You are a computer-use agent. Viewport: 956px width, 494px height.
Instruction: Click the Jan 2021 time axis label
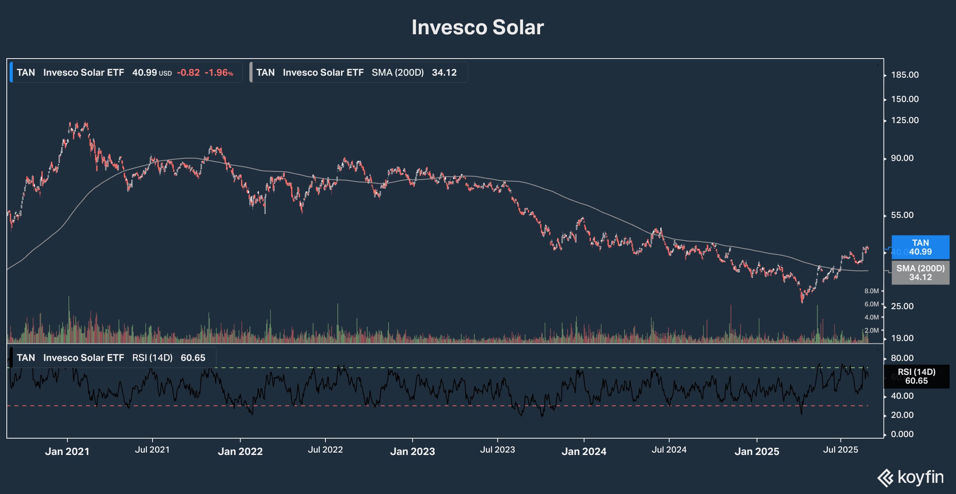[67, 451]
